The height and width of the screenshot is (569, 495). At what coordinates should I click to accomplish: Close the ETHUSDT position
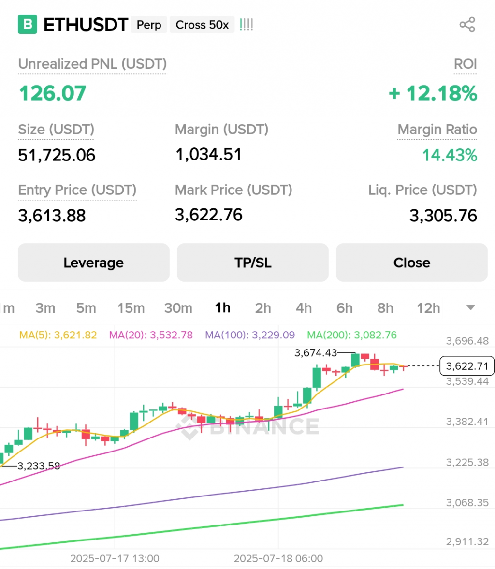[x=411, y=263]
